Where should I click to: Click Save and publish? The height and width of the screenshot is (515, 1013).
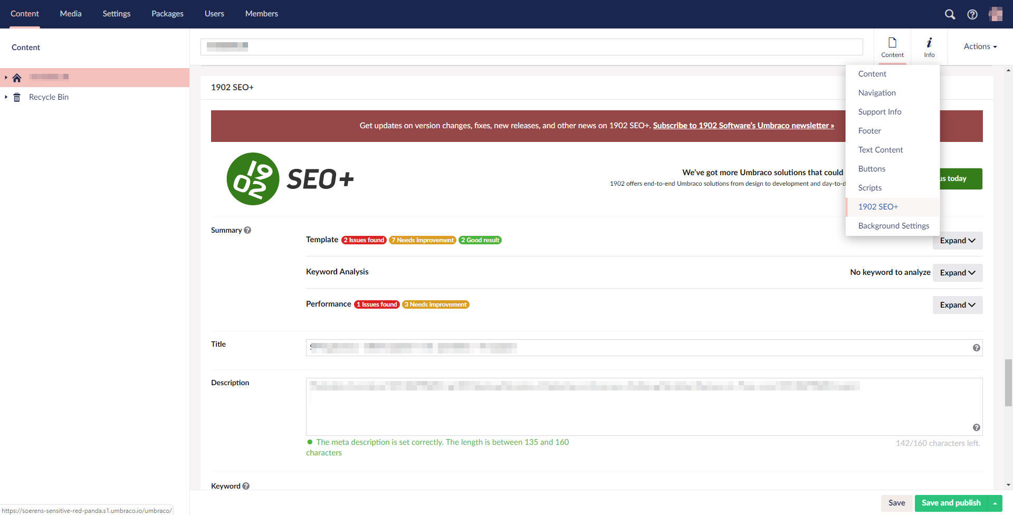[951, 503]
